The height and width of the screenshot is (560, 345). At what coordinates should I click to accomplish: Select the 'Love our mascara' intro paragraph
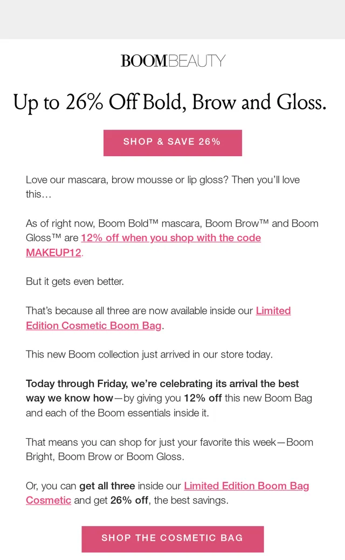tap(163, 187)
